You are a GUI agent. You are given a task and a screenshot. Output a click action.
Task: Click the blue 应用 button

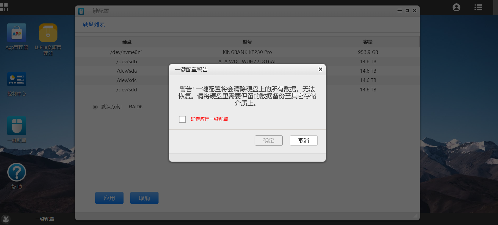109,198
